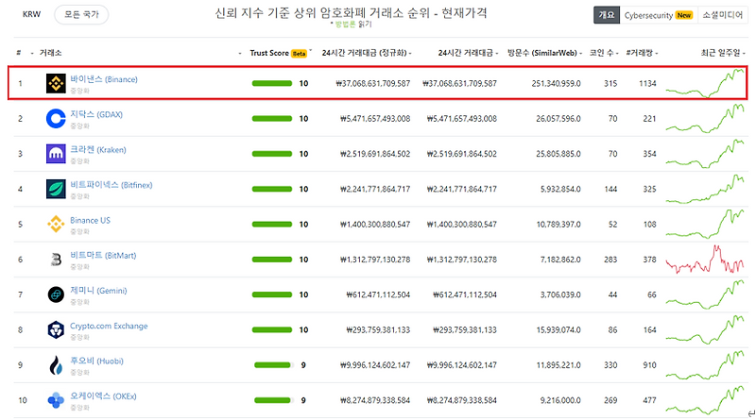Open the 제미니 (Gemini) exchange link
Viewport: 756px width, 420px height.
98,291
